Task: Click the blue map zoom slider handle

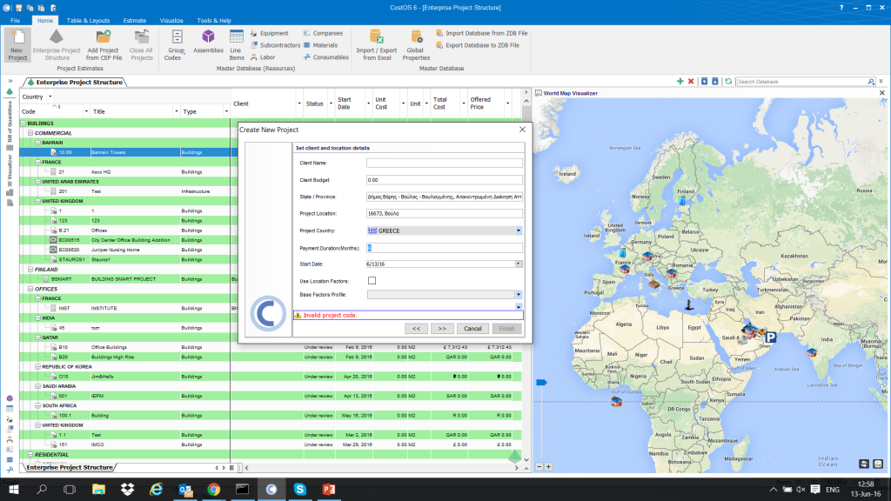Action: [x=541, y=383]
